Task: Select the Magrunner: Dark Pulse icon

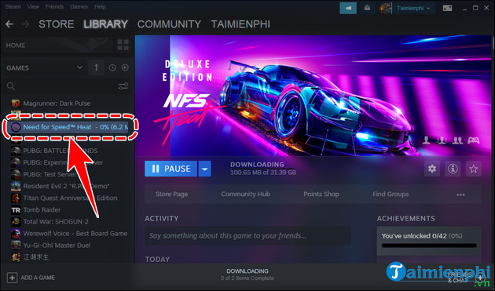Action: 16,104
